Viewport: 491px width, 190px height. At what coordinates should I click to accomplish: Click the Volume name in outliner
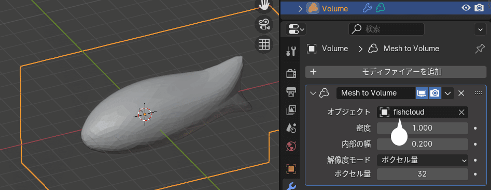coord(335,8)
